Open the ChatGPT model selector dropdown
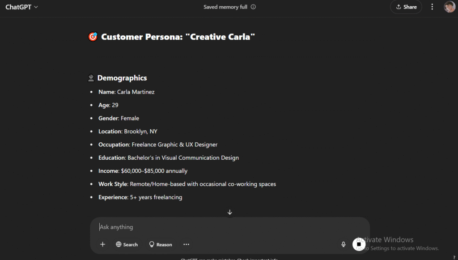This screenshot has height=260, width=458. (21, 7)
